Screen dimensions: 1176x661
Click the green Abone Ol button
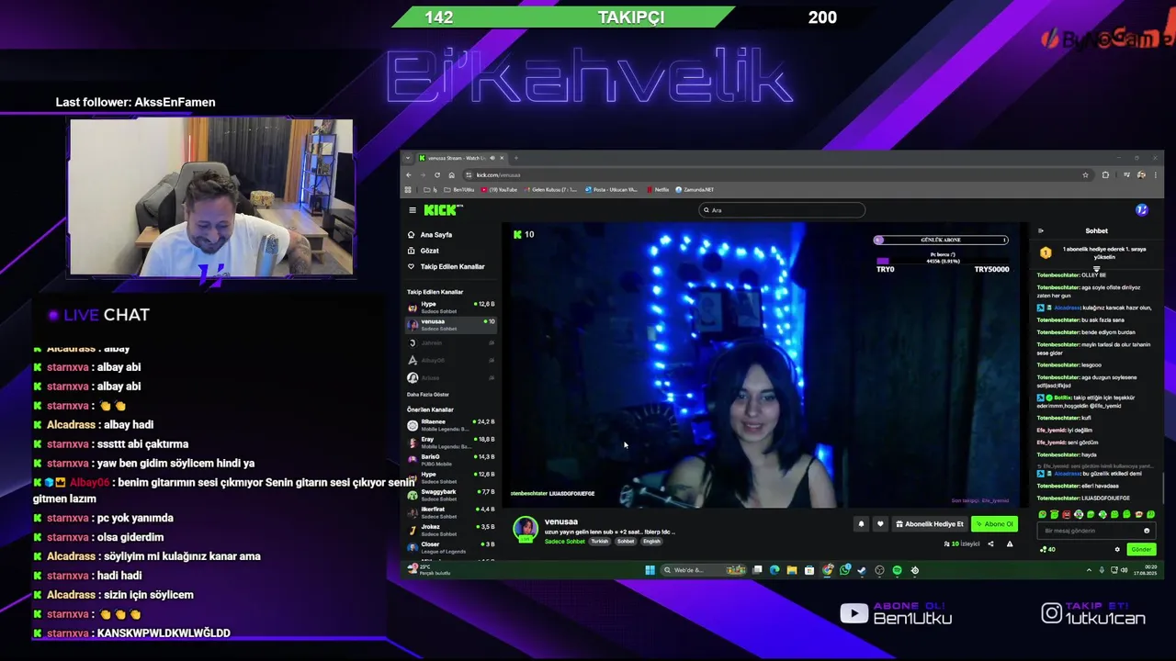coord(994,524)
